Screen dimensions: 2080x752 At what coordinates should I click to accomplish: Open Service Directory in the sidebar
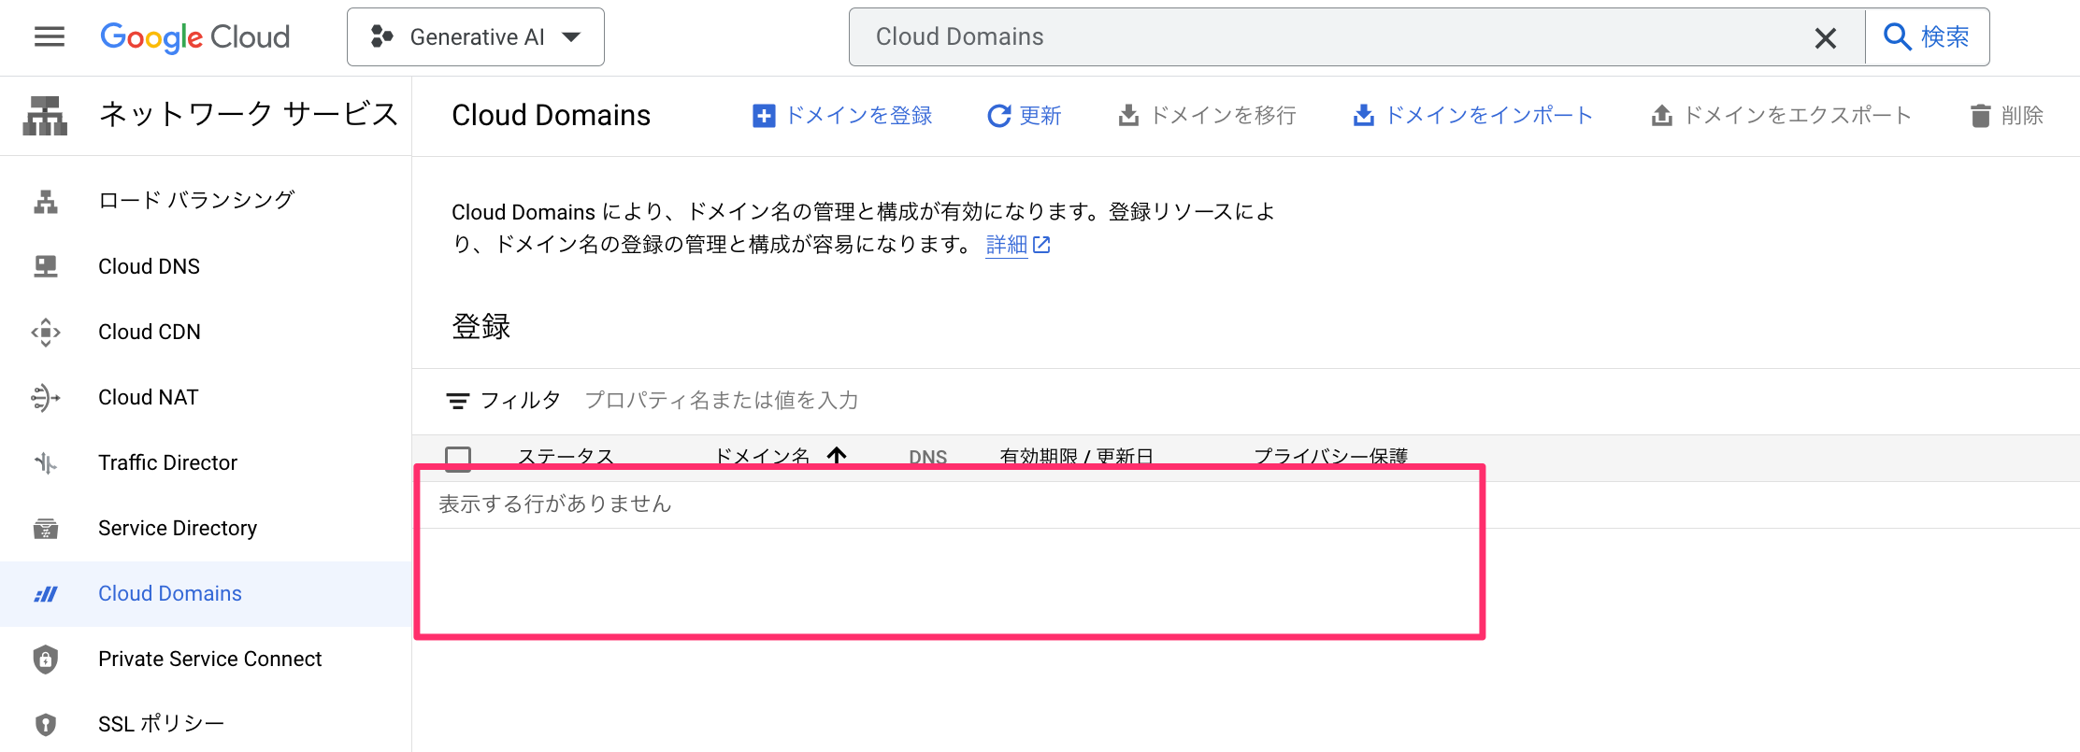(206, 528)
